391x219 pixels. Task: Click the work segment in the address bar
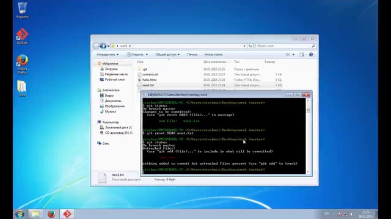click(123, 46)
